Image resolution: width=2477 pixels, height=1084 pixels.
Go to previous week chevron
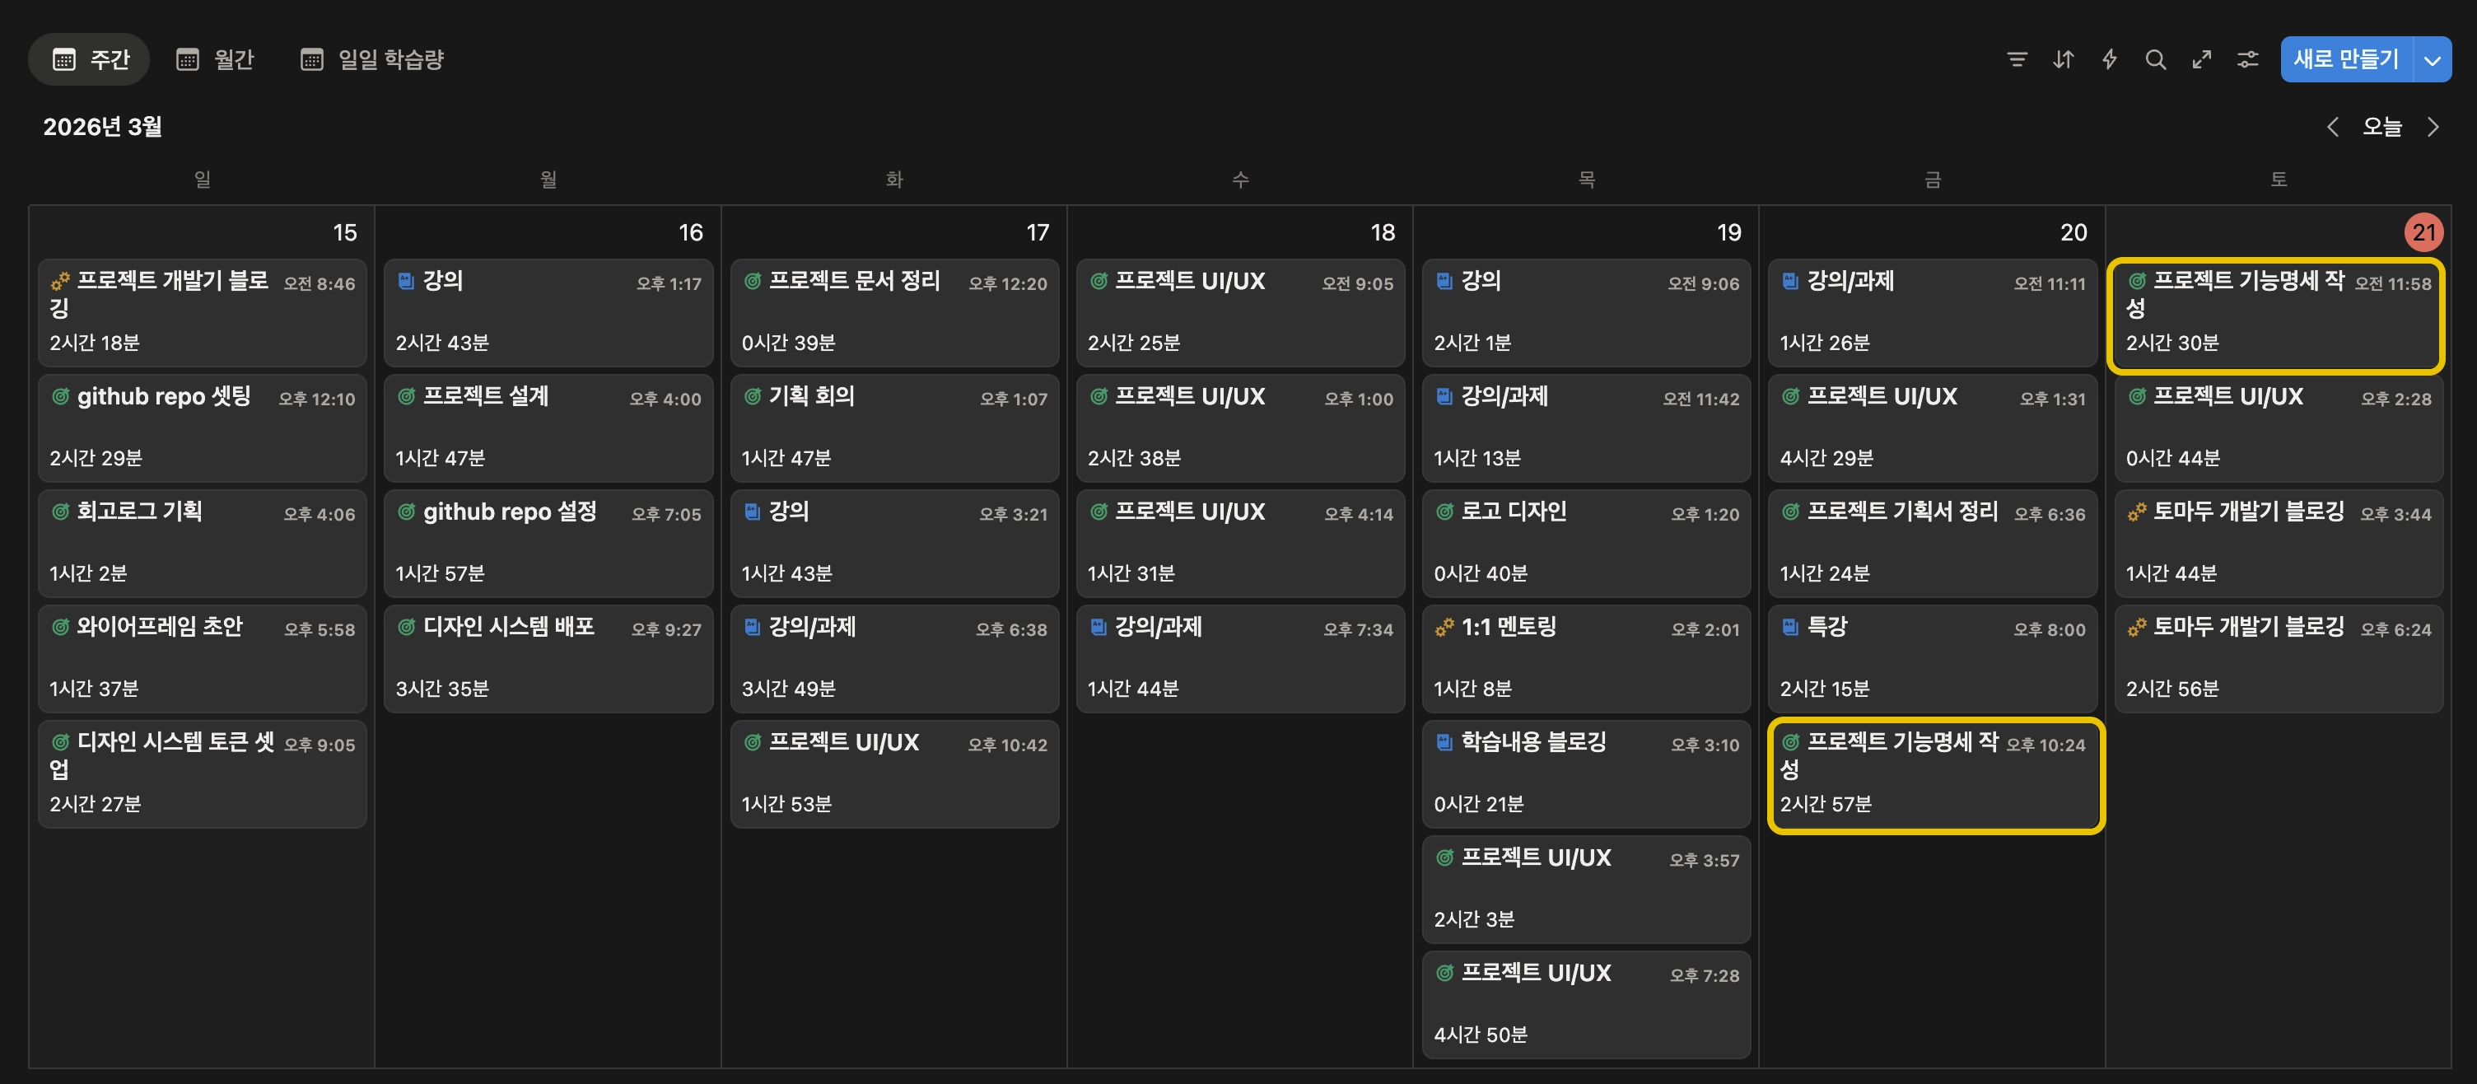(2332, 127)
